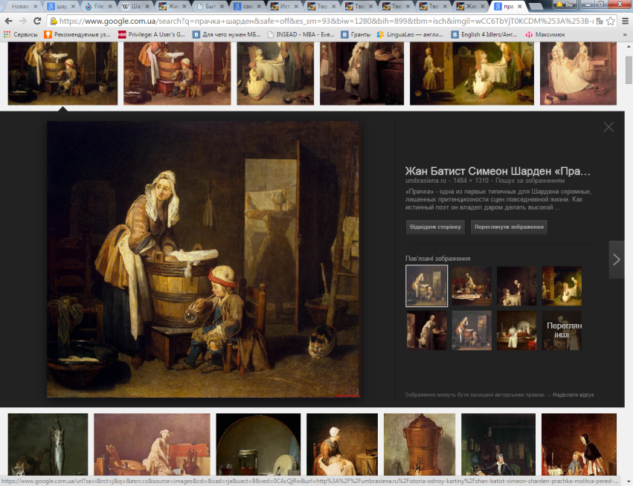Image resolution: width=633 pixels, height=486 pixels.
Task: Open the second laundress result in the top row
Action: click(x=177, y=74)
